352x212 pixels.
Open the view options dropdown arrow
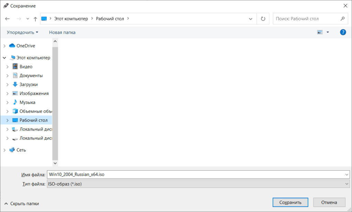328,32
